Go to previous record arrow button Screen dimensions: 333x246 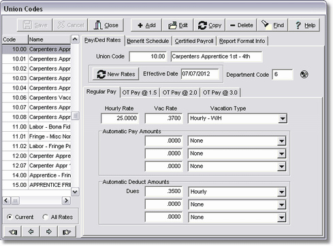pos(31,232)
